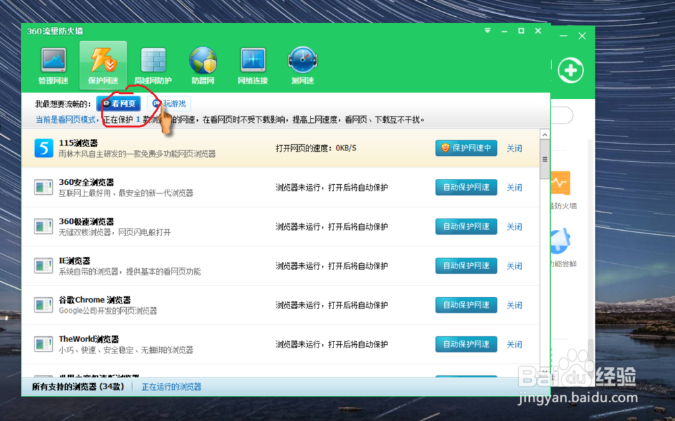The height and width of the screenshot is (421, 675).
Task: Click 关闭 link for 谷歌Chrome浏览器
Action: pyautogui.click(x=514, y=305)
